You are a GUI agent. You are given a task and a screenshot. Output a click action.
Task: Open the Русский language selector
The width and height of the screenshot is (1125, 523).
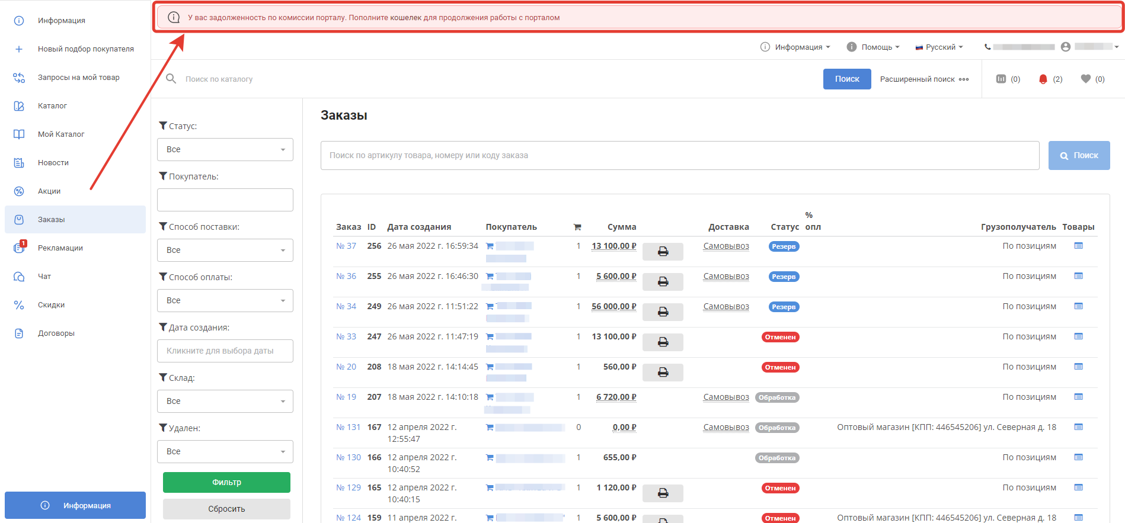939,47
